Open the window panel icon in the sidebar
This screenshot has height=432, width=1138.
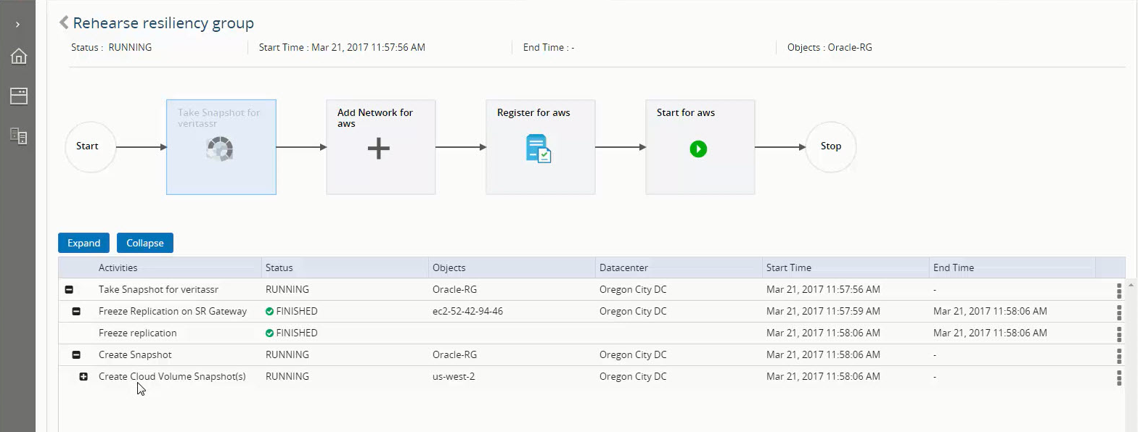pos(19,96)
